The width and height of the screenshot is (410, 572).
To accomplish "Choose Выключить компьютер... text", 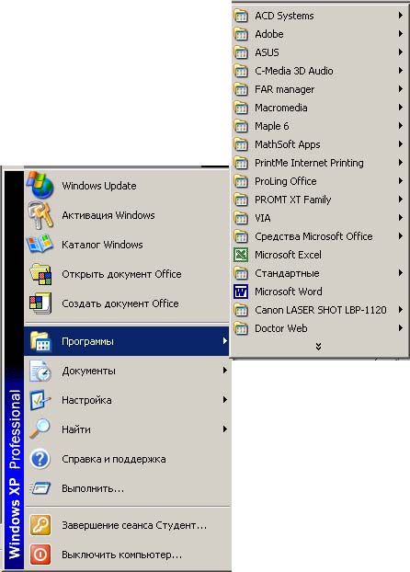I will (x=121, y=555).
